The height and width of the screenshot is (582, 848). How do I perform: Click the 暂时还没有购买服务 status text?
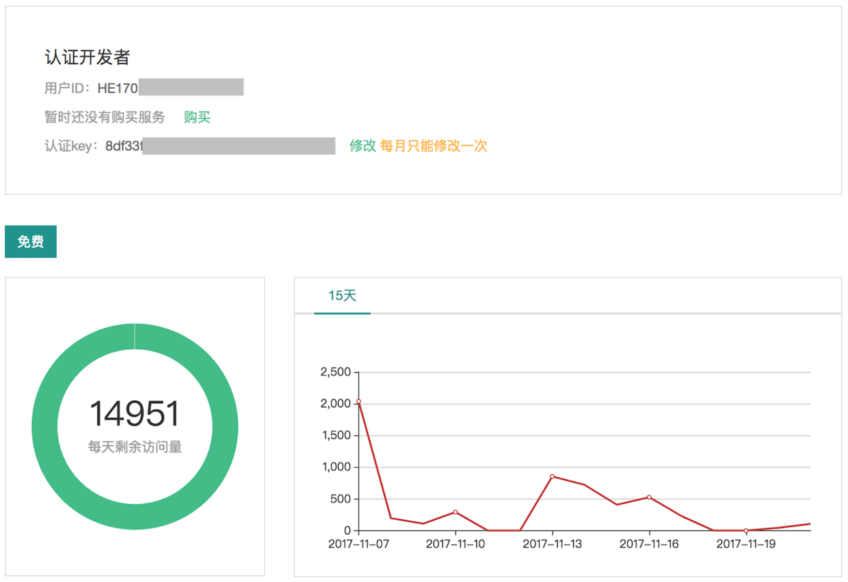click(105, 117)
